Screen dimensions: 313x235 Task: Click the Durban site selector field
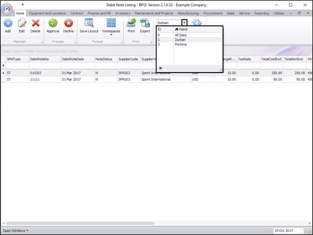(169, 23)
